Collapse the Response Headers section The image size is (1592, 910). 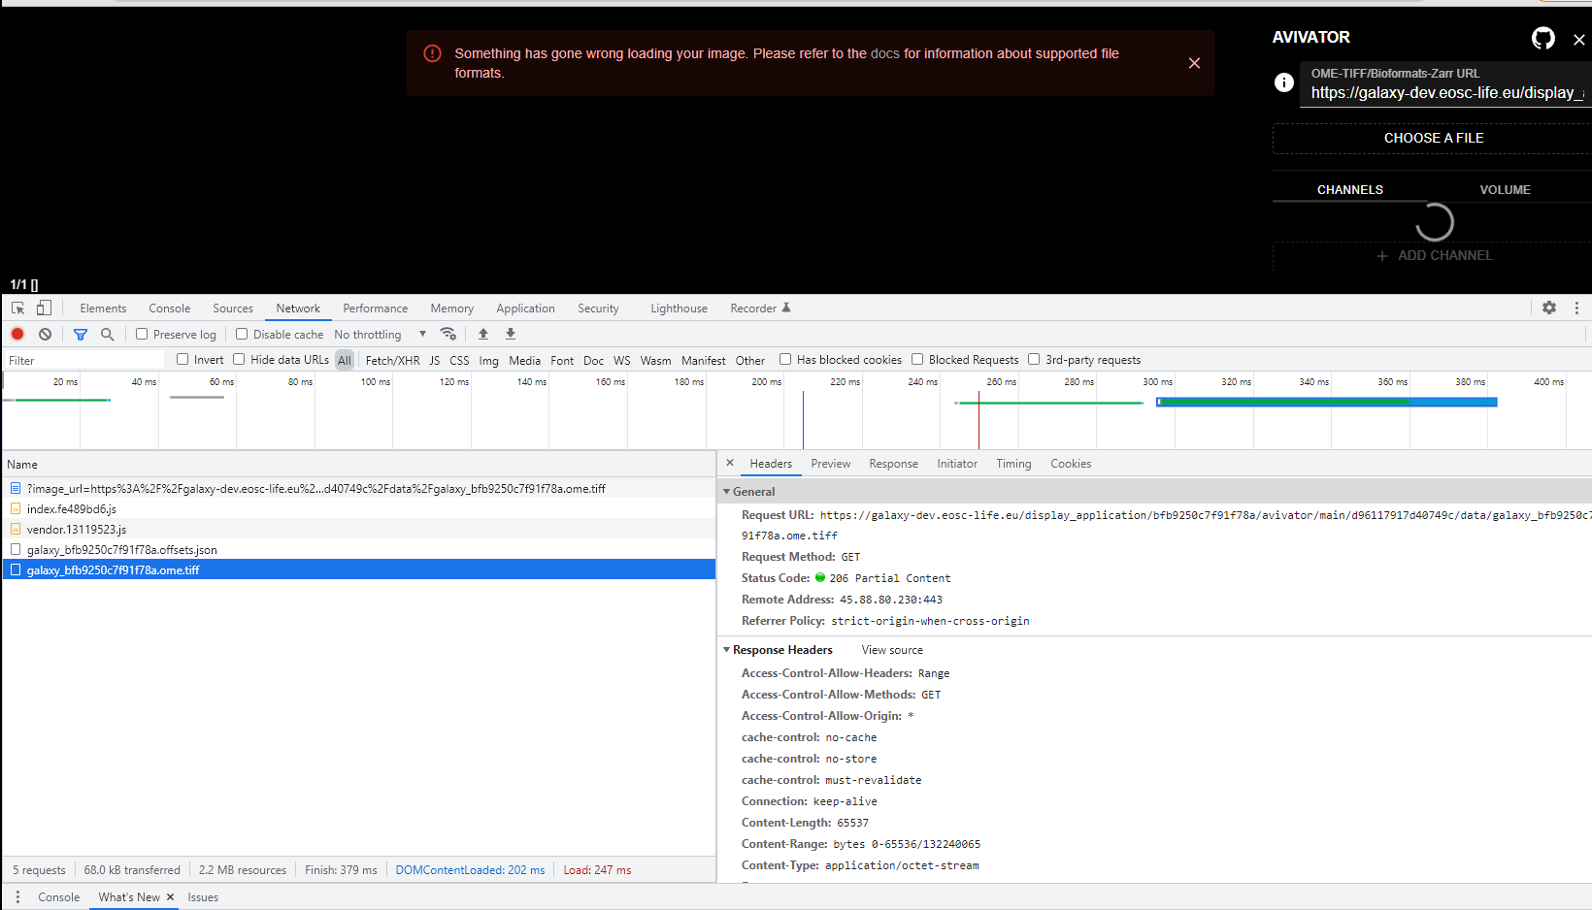(726, 649)
